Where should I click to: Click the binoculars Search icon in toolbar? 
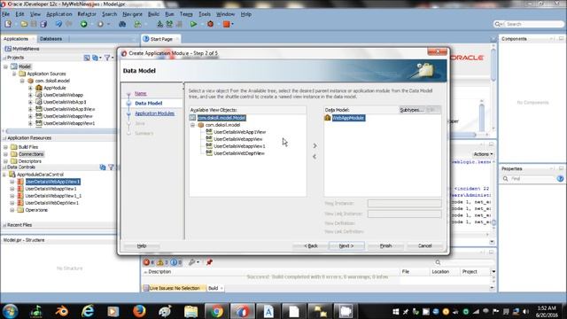click(122, 24)
